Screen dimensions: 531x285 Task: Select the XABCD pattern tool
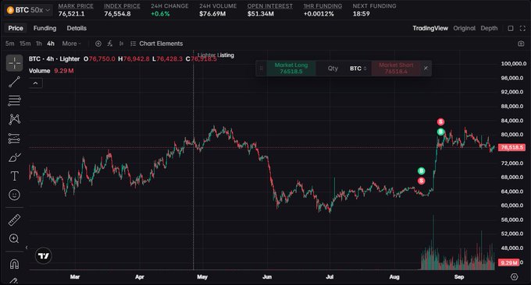tap(14, 119)
